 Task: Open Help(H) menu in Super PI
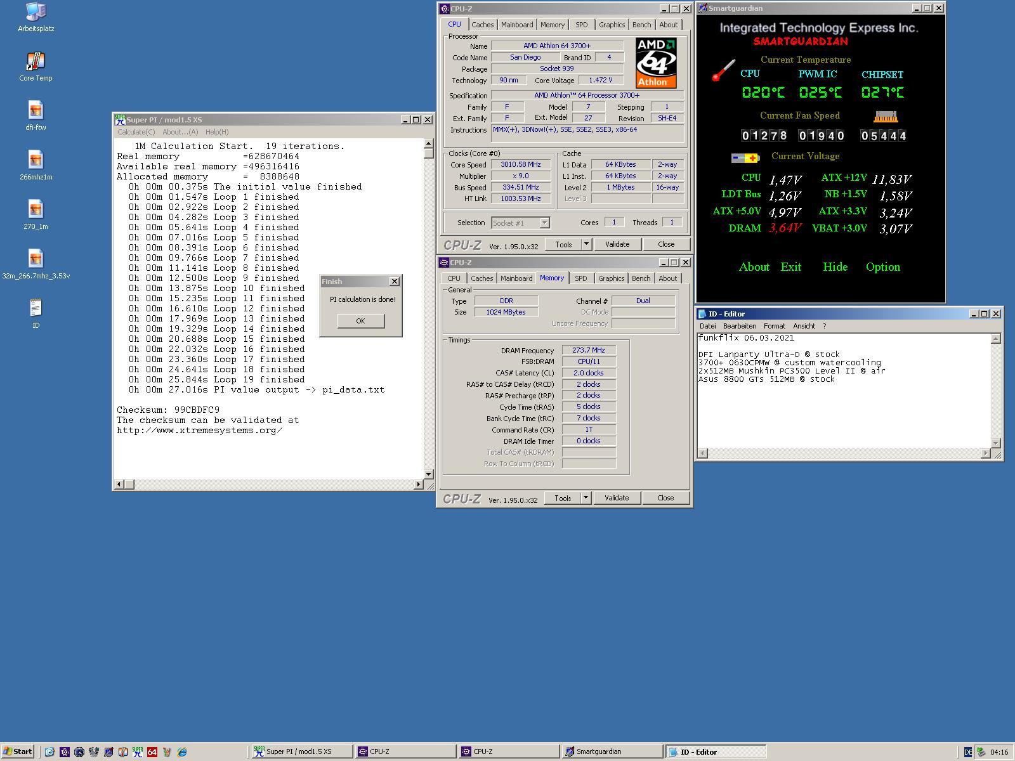click(x=216, y=132)
